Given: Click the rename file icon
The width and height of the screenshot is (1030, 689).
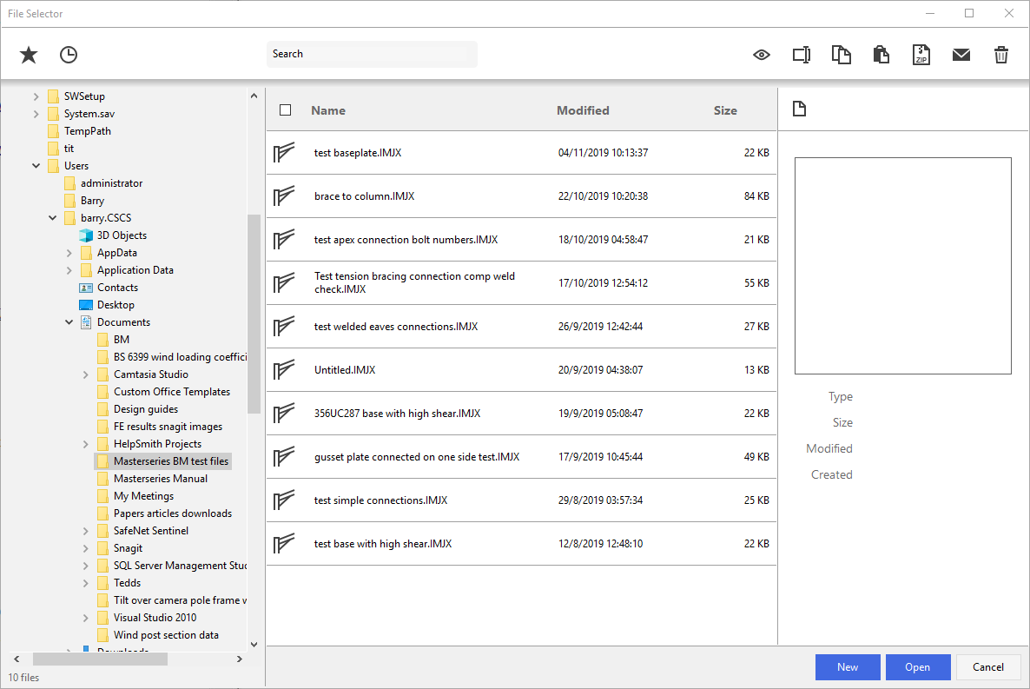Looking at the screenshot, I should (801, 54).
